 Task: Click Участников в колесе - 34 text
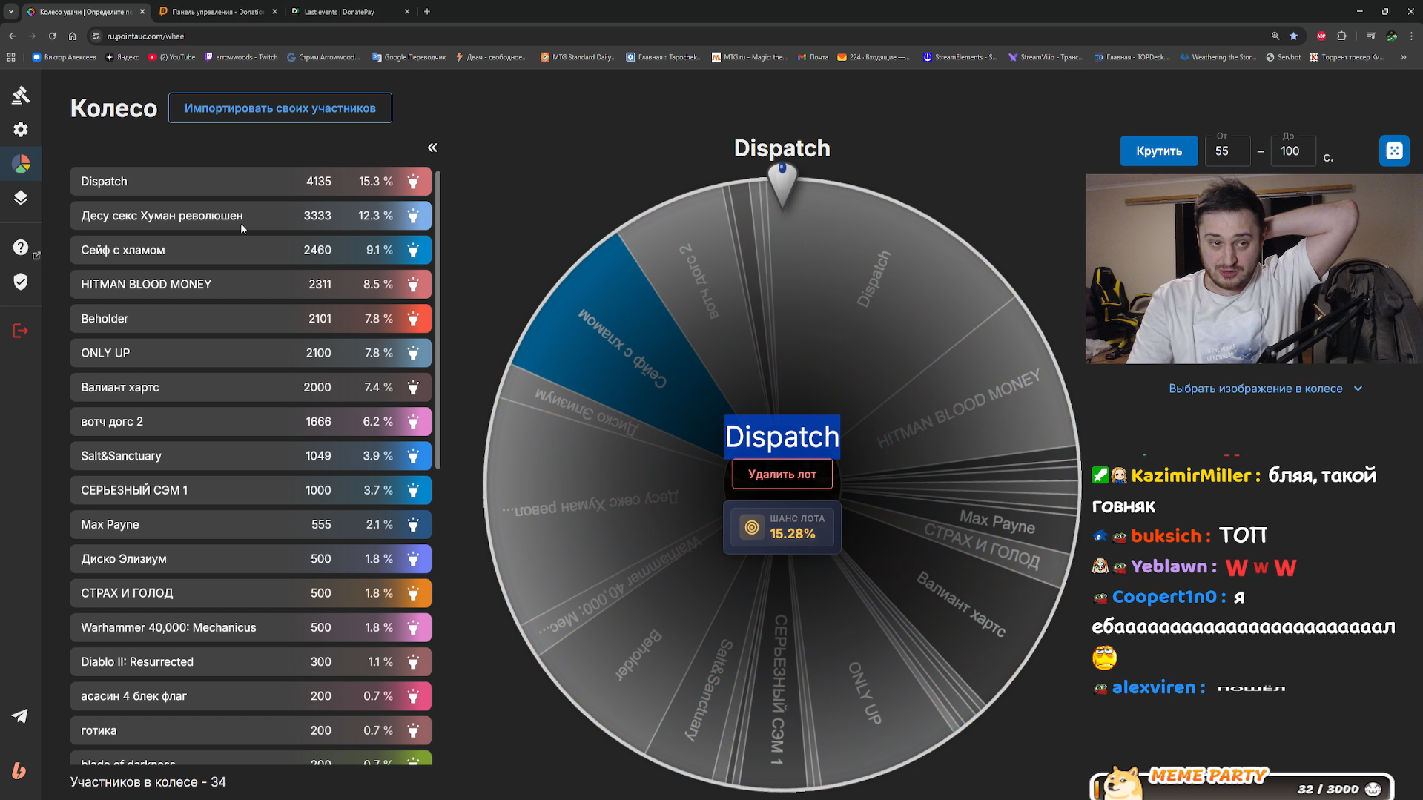148,782
